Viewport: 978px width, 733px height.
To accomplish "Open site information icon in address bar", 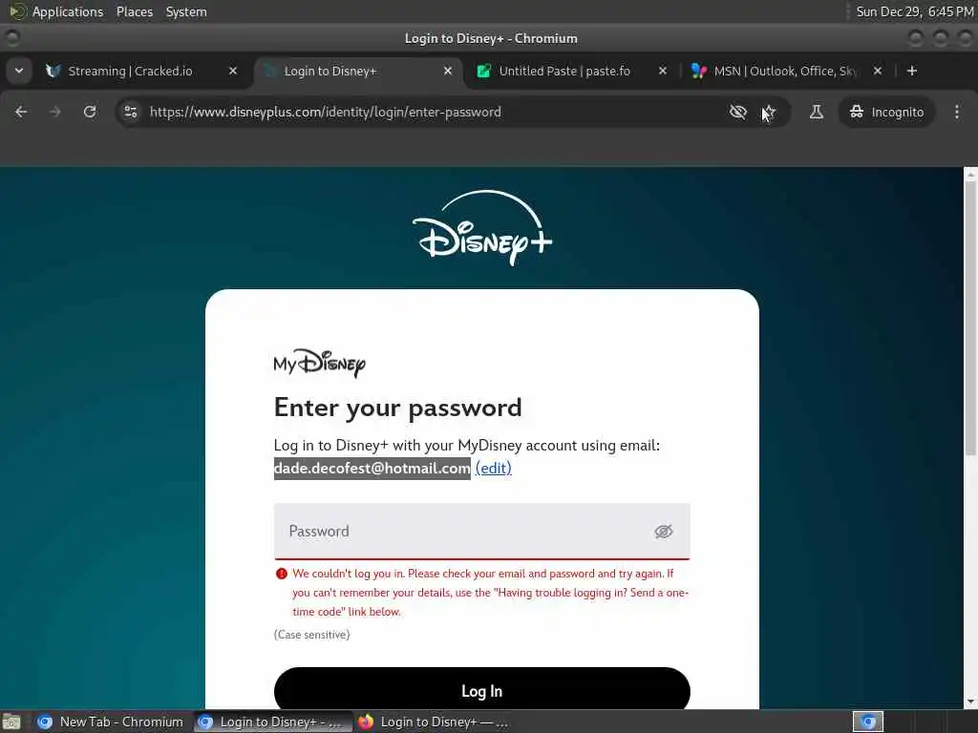I will tap(130, 112).
